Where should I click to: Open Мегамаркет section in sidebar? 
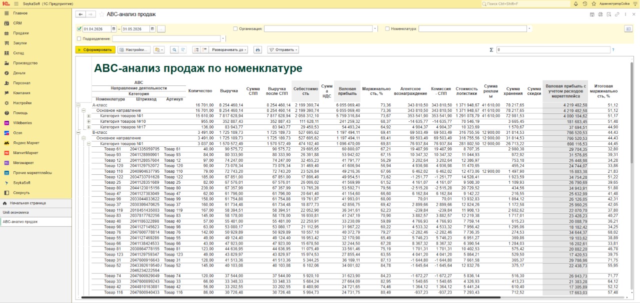[x=23, y=163]
